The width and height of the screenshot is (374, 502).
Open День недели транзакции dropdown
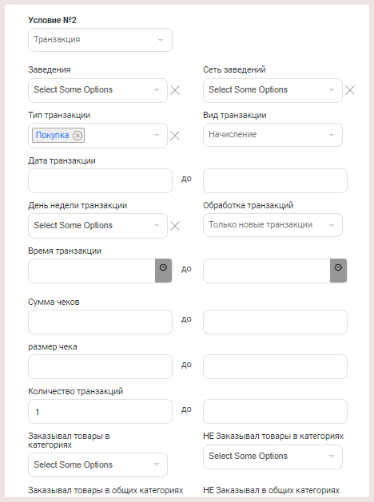coord(97,226)
